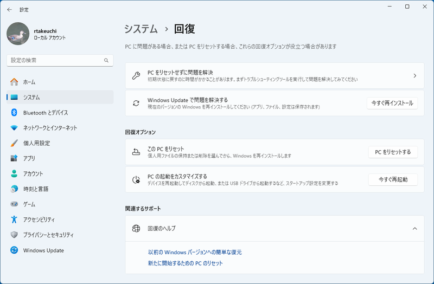Screen dimensions: 434x284
Task: Go to 個人用設定 section
Action: (60, 143)
